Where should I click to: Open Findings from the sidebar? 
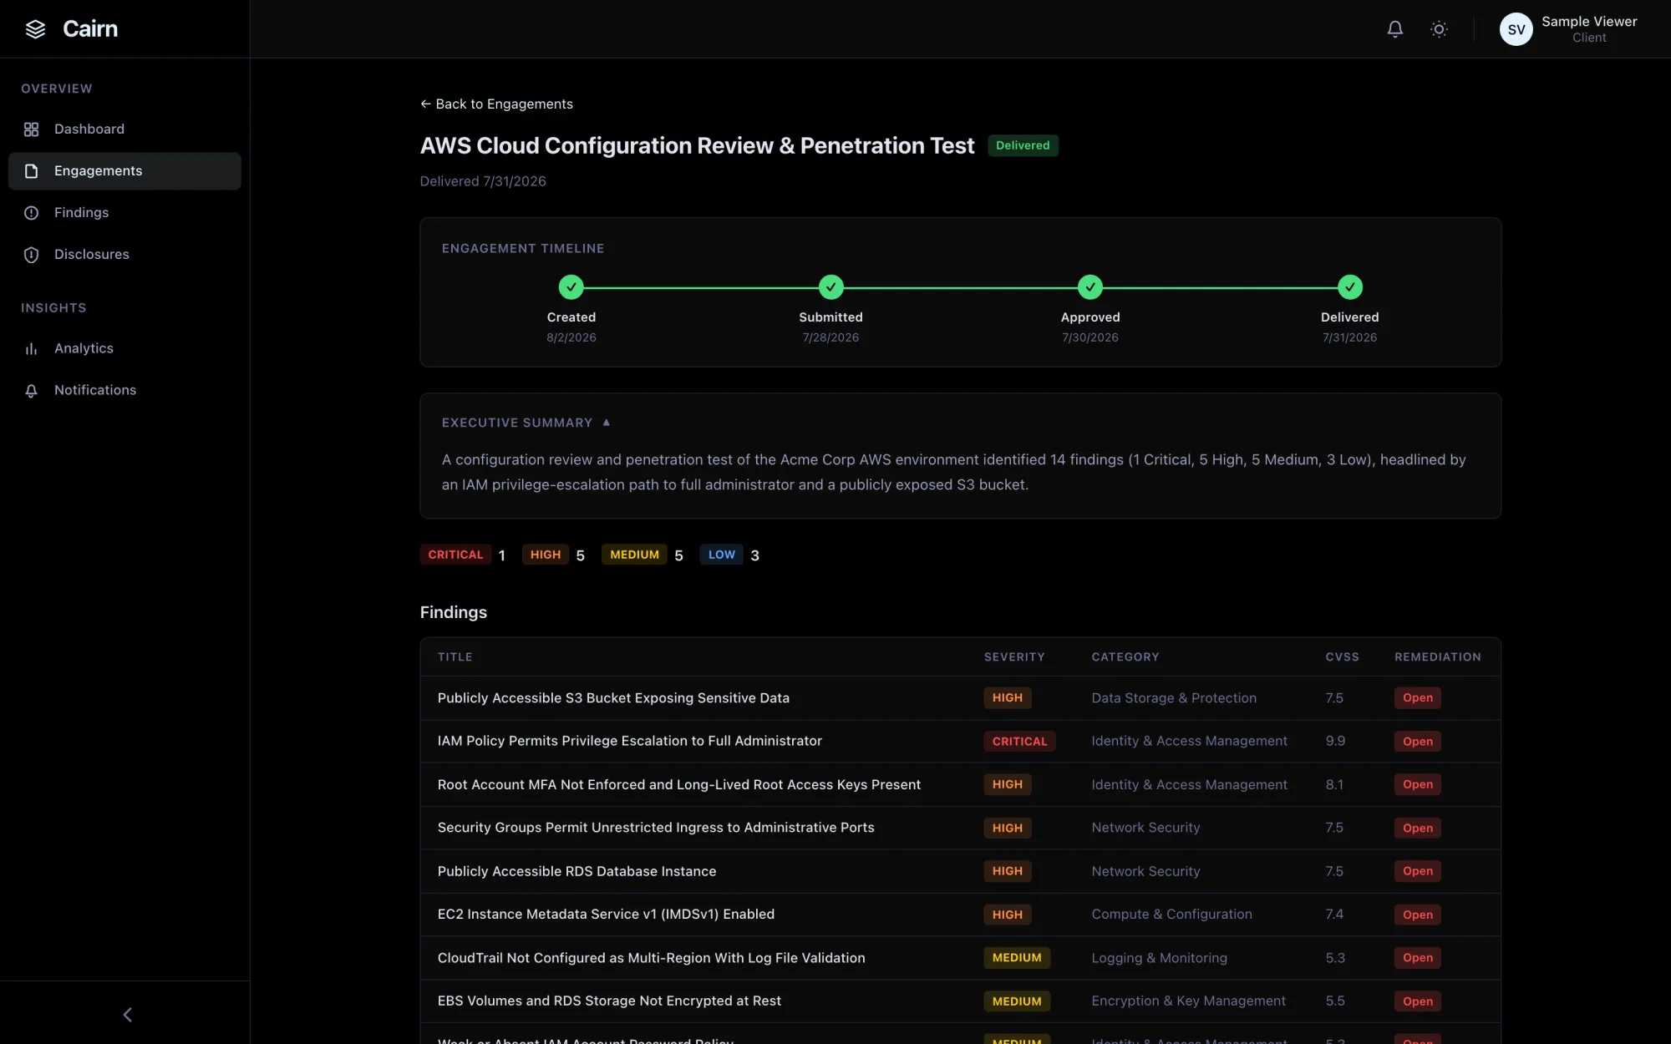pyautogui.click(x=124, y=213)
